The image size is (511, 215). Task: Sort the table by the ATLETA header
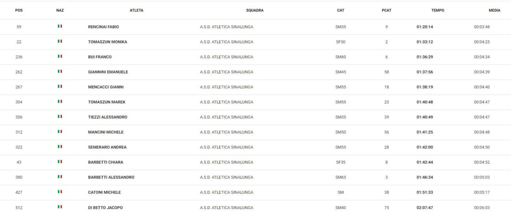tap(137, 10)
